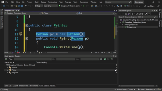This screenshot has width=162, height=91.
Task: Click the Open in Excel icon in Code Metrics
Action: [105, 59]
